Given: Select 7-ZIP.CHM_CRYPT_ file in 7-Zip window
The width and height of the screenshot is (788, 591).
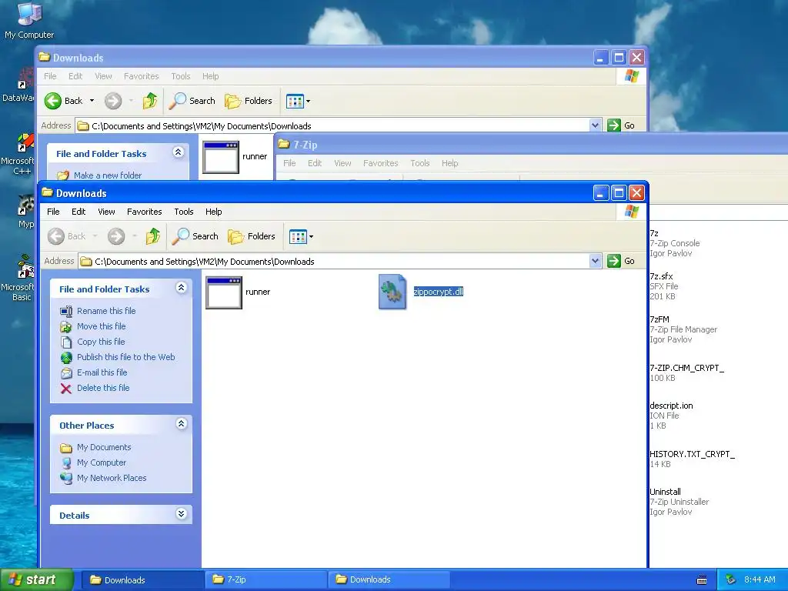Looking at the screenshot, I should coord(686,368).
